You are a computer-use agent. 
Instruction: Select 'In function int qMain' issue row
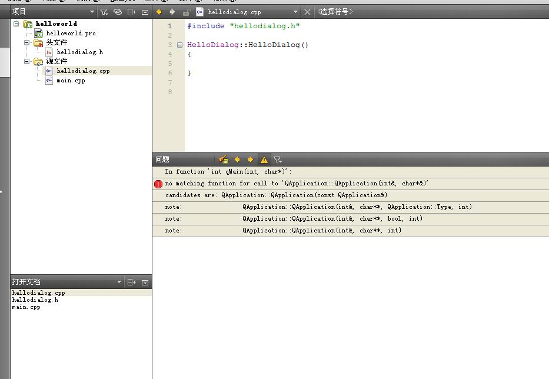coord(351,172)
